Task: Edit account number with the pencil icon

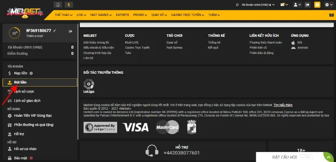Action: click(55, 31)
